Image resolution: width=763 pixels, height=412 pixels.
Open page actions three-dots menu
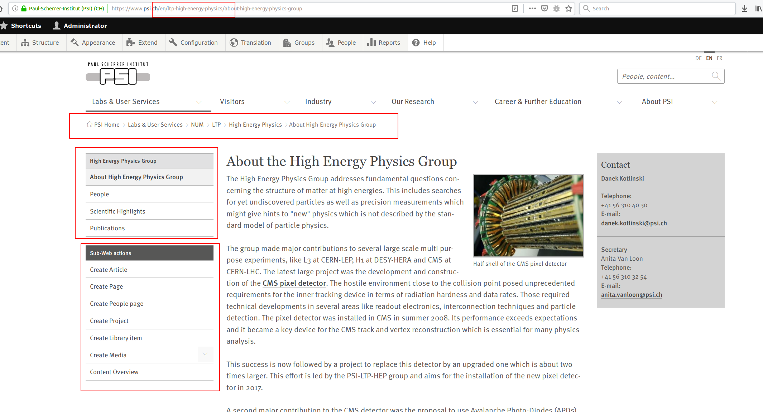click(x=532, y=9)
